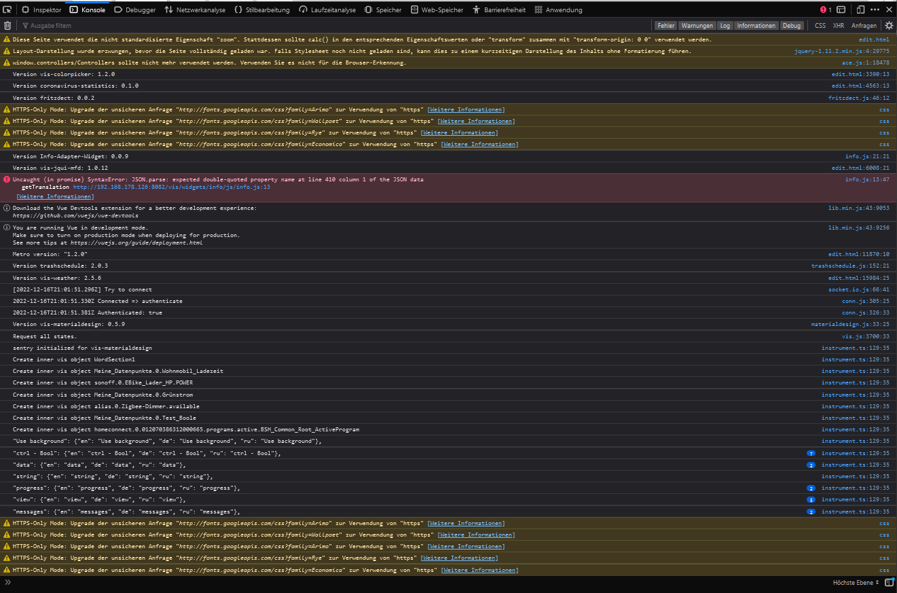Open source link ace.js:1:18478
The image size is (897, 593).
[865, 62]
